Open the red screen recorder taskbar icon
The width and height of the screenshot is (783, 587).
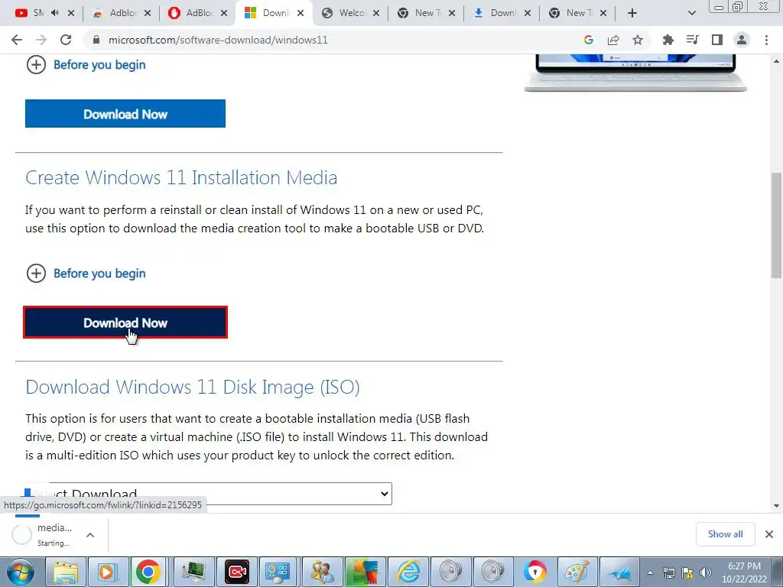click(237, 572)
